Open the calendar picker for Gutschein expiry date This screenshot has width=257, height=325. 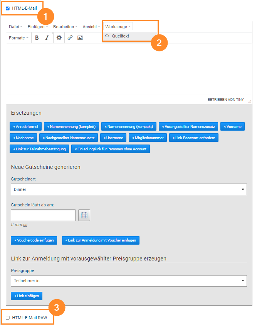(x=84, y=215)
